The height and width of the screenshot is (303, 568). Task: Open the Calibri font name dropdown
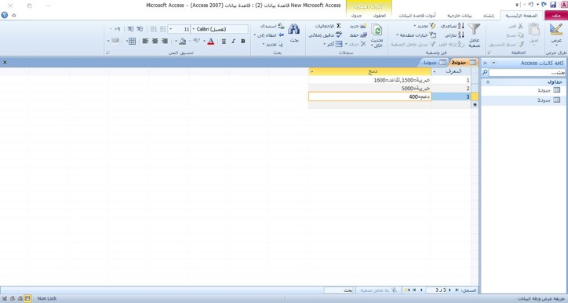(x=194, y=29)
